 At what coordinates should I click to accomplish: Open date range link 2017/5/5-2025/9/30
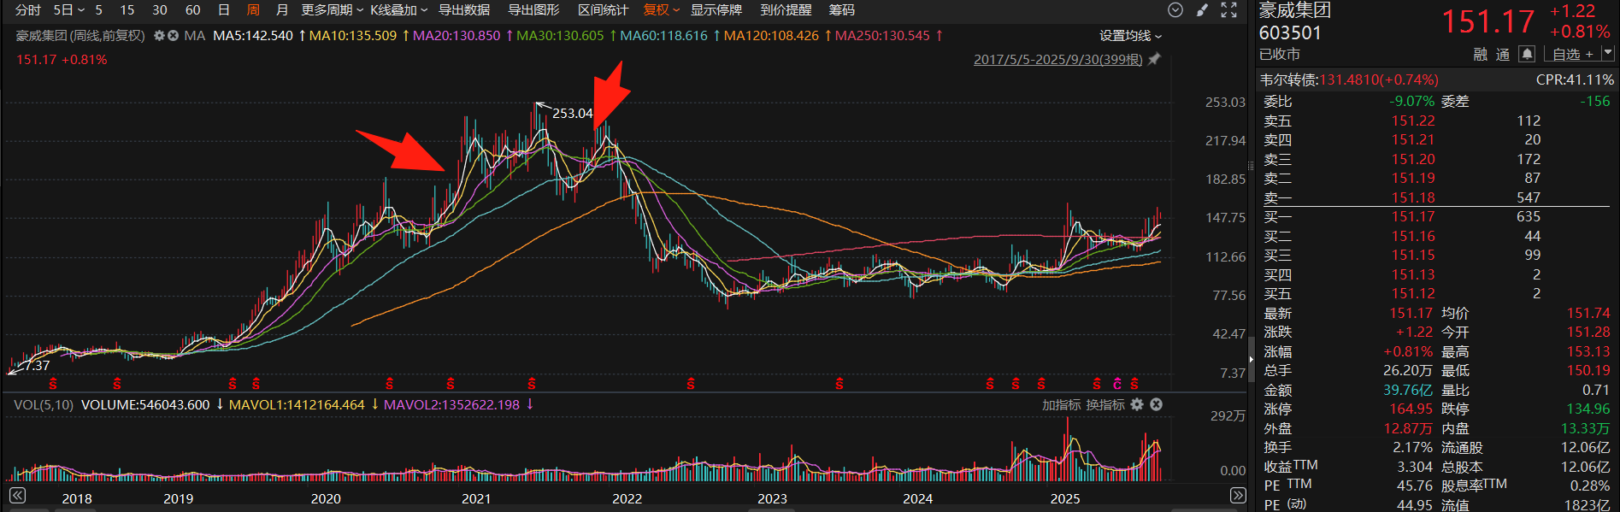[x=1057, y=60]
